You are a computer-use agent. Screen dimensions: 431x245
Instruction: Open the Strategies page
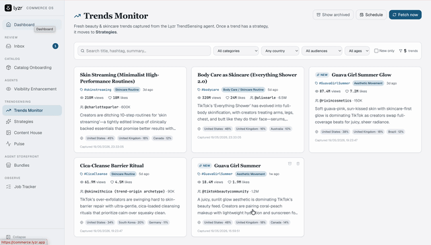click(x=32, y=121)
